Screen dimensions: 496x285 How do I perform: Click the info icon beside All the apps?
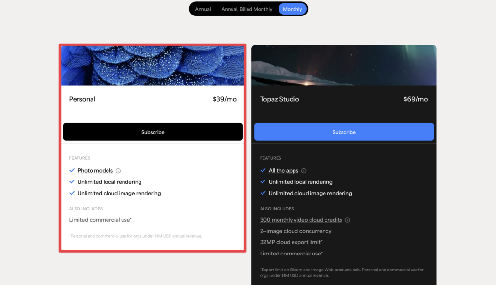pyautogui.click(x=304, y=171)
